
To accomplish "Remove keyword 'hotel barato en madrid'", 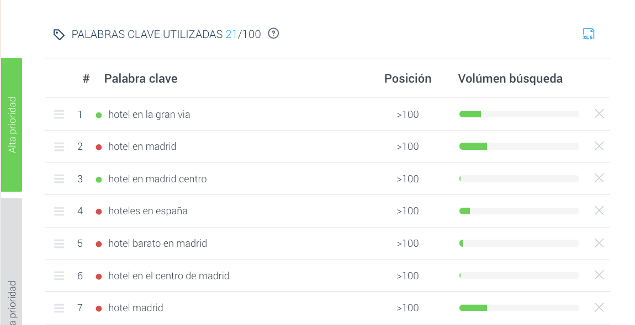I will point(599,243).
